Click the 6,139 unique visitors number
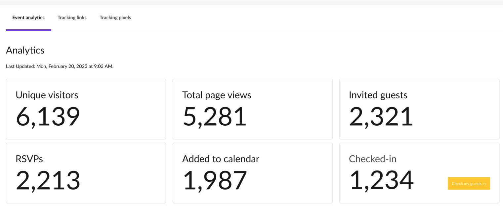This screenshot has height=213, width=503. pos(48,116)
